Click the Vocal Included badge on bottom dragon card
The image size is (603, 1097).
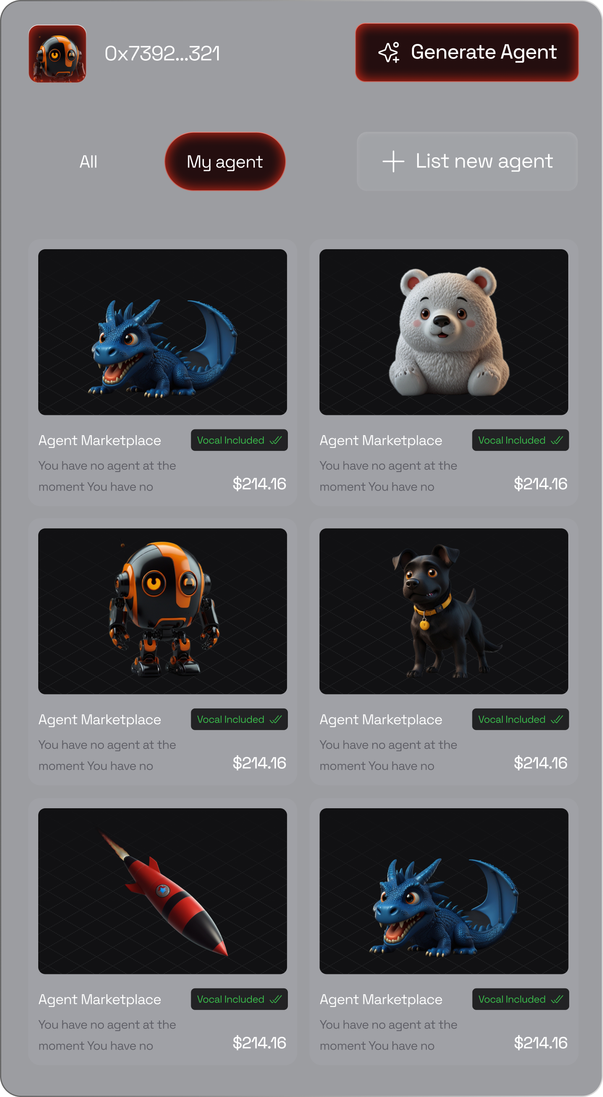click(x=520, y=999)
